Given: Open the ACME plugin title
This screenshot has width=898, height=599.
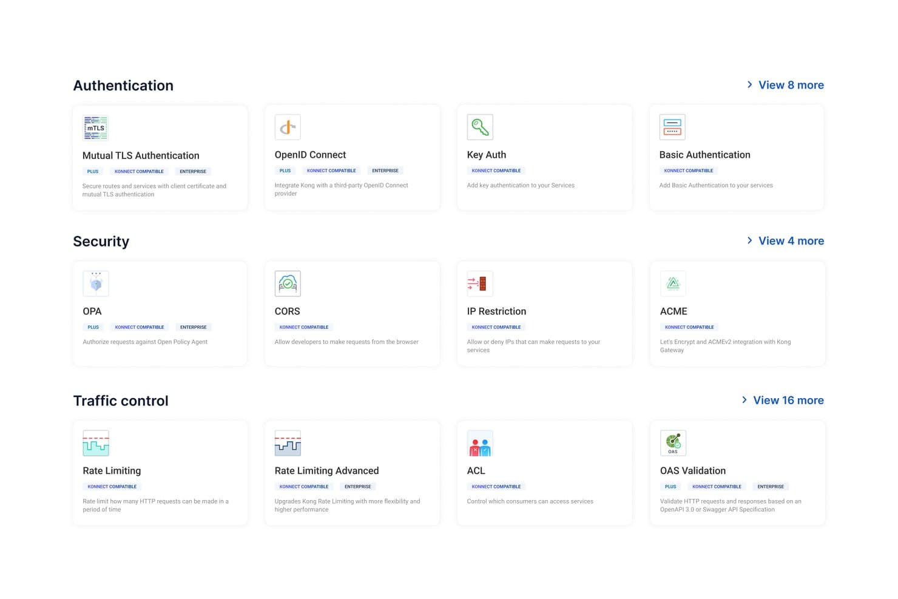Looking at the screenshot, I should (673, 311).
